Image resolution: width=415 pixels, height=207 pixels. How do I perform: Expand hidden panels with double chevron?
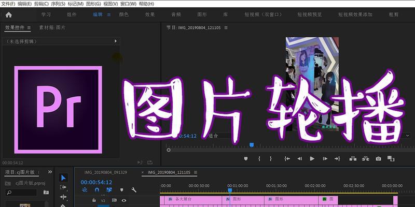coord(50,172)
